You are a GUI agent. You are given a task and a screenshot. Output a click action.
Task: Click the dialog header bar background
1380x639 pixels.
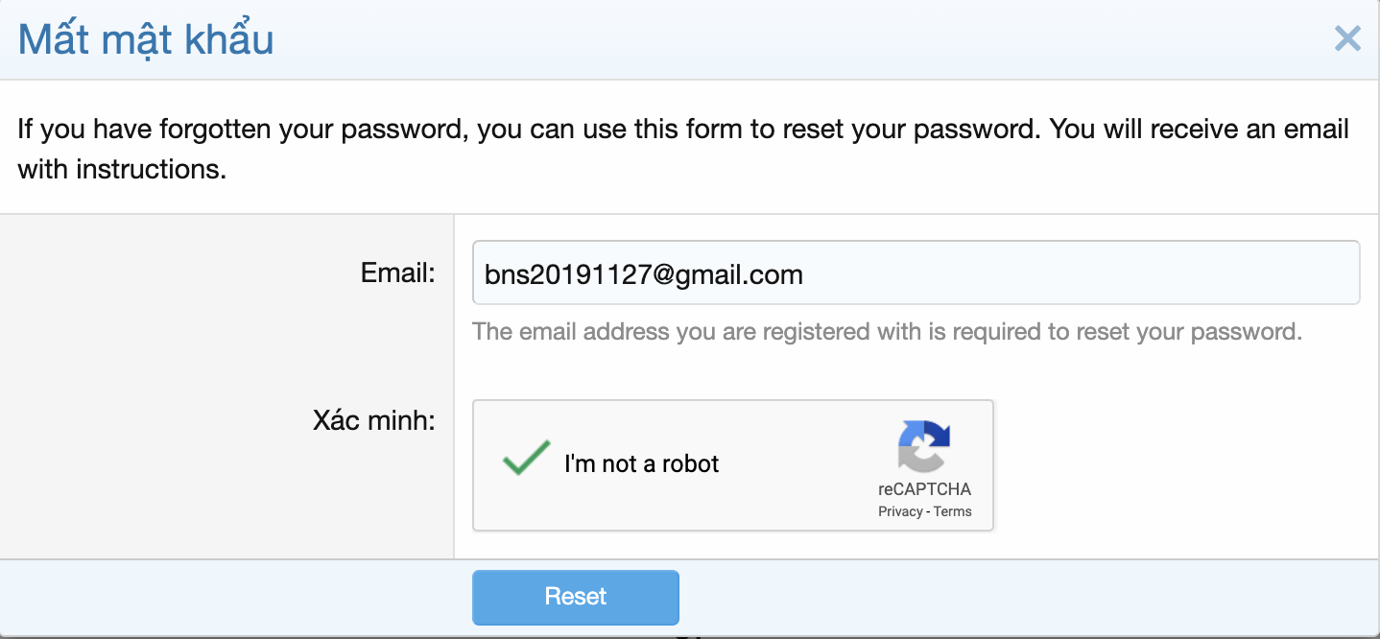[x=768, y=39]
